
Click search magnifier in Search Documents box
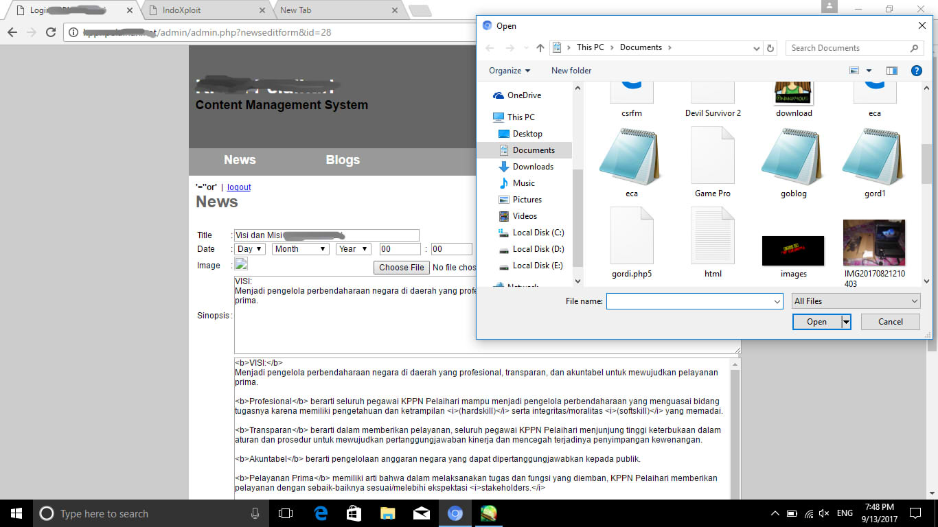(914, 48)
